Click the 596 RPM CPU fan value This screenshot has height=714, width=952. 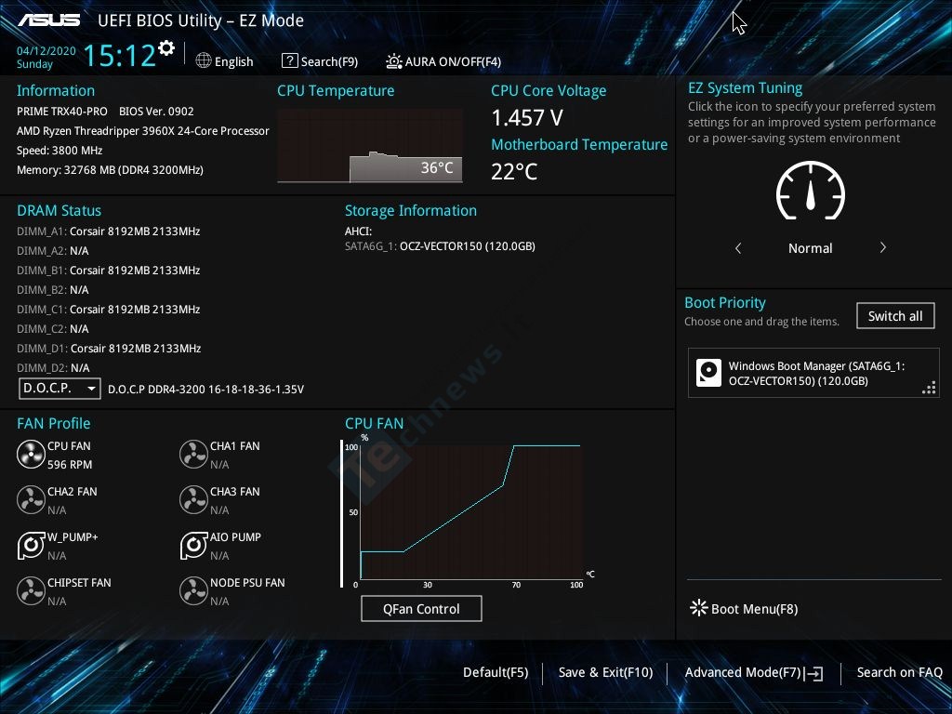pyautogui.click(x=70, y=465)
